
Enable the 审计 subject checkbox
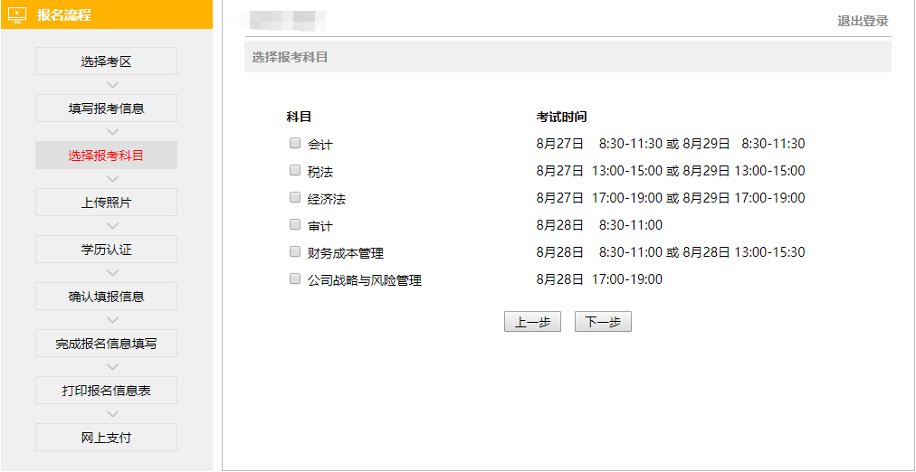click(x=295, y=224)
